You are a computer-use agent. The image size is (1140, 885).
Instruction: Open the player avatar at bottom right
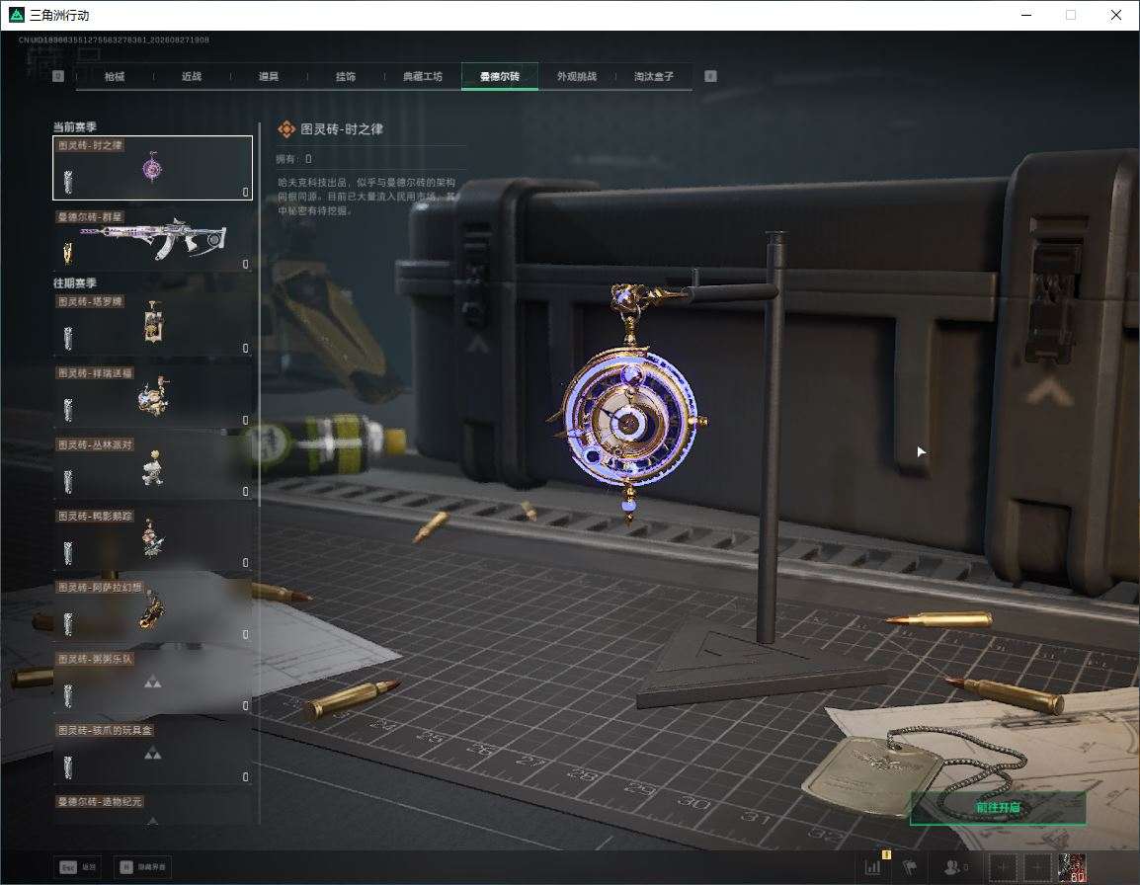1073,867
